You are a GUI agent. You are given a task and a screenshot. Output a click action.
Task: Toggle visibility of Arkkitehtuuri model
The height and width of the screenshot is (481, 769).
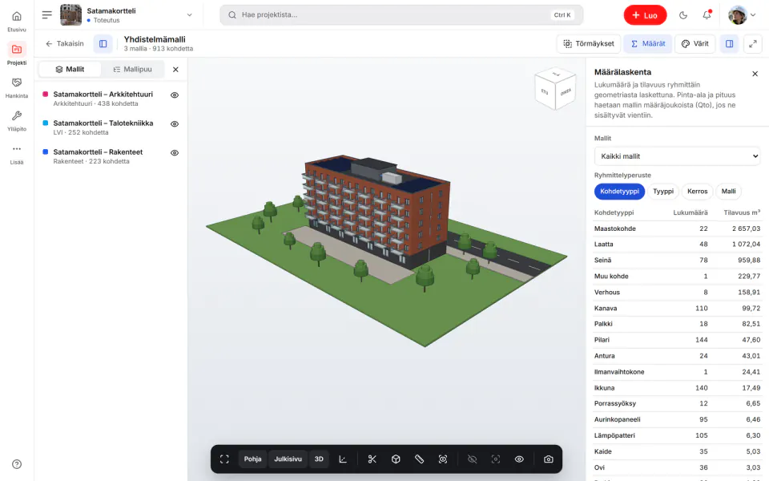tap(175, 95)
